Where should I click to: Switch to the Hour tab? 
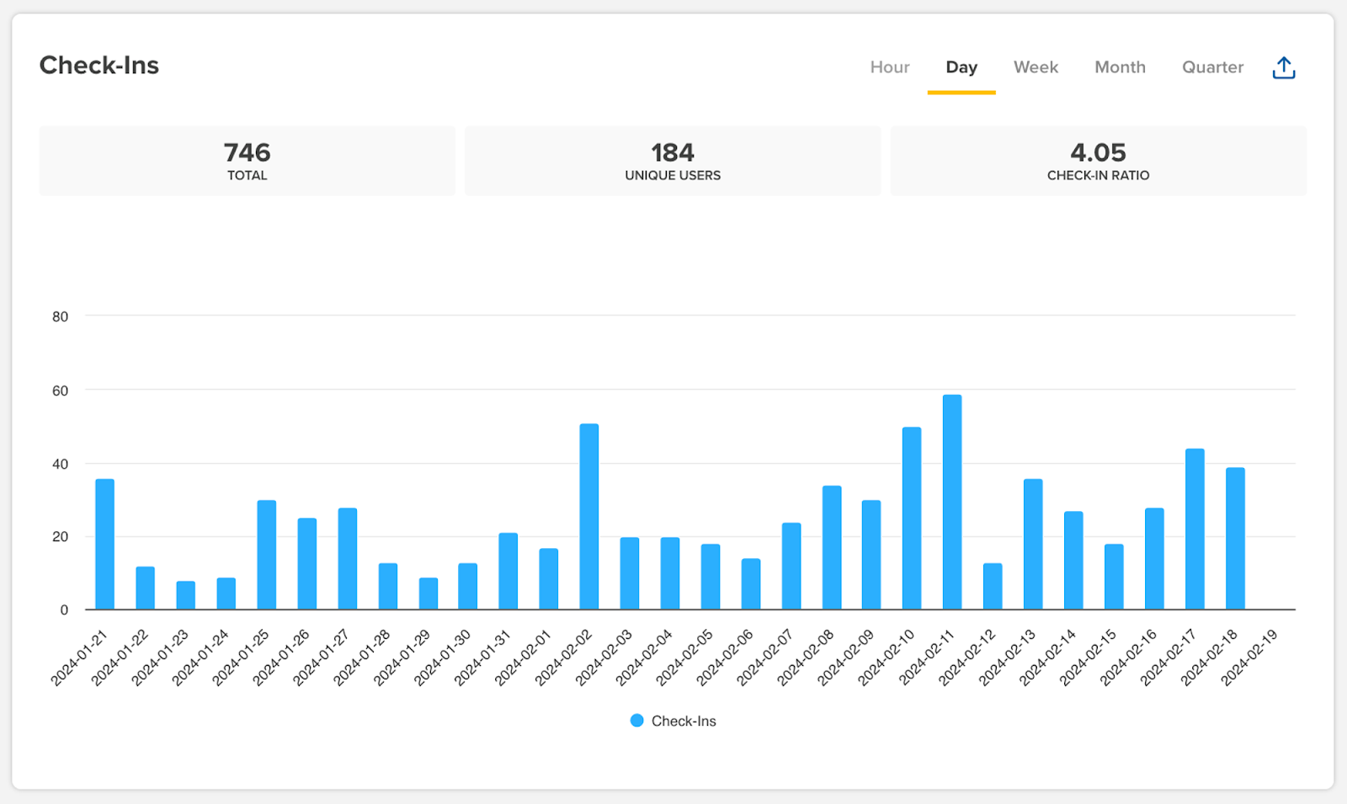[889, 67]
